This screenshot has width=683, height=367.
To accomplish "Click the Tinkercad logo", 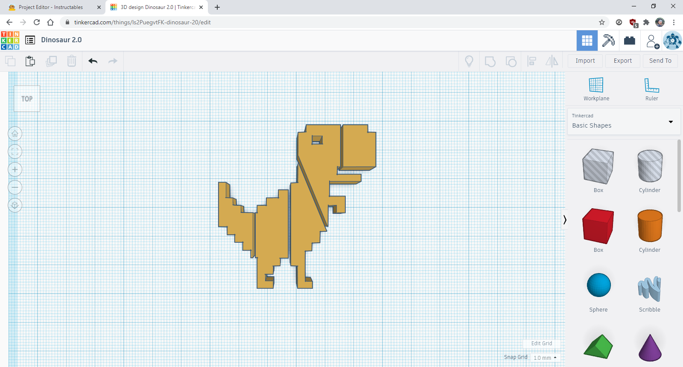I will pos(10,41).
